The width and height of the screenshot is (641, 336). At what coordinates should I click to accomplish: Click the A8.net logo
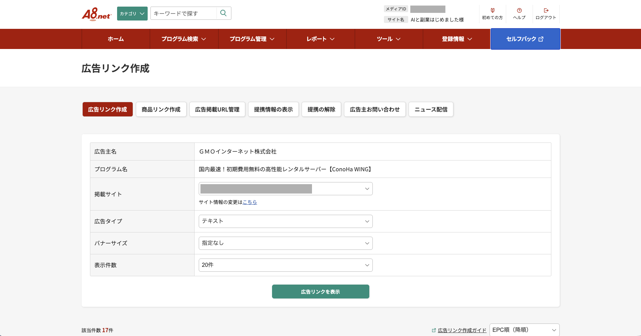[97, 14]
